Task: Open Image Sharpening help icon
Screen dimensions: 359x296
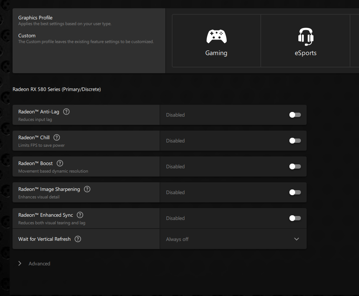Action: click(87, 189)
